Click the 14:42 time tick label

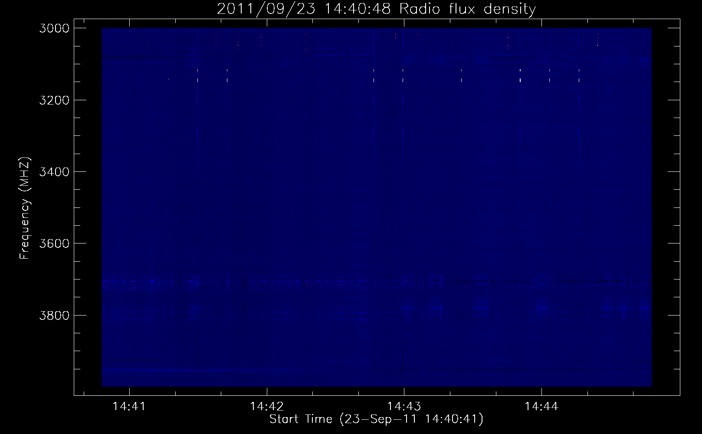pyautogui.click(x=267, y=406)
